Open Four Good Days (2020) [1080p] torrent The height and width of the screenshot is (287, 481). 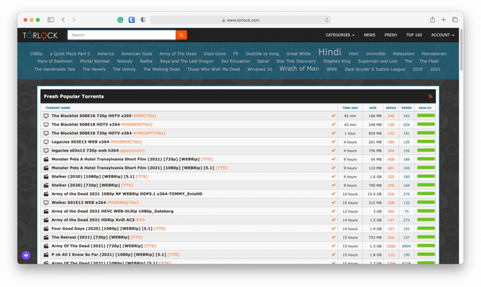[108, 229]
